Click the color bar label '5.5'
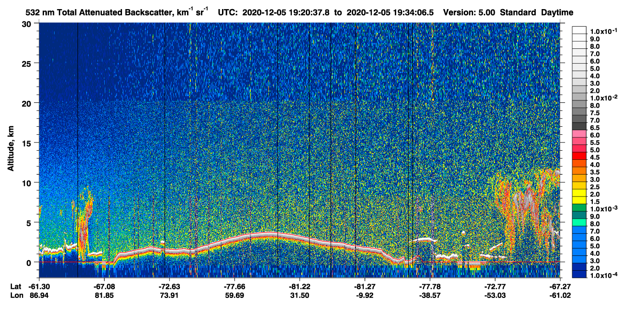The height and width of the screenshot is (319, 622). [594, 142]
